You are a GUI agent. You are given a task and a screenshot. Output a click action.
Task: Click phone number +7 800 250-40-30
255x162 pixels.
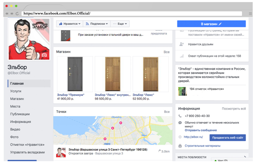coord(197,116)
